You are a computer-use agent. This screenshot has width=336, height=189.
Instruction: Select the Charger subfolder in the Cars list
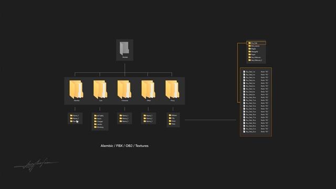tap(99, 121)
